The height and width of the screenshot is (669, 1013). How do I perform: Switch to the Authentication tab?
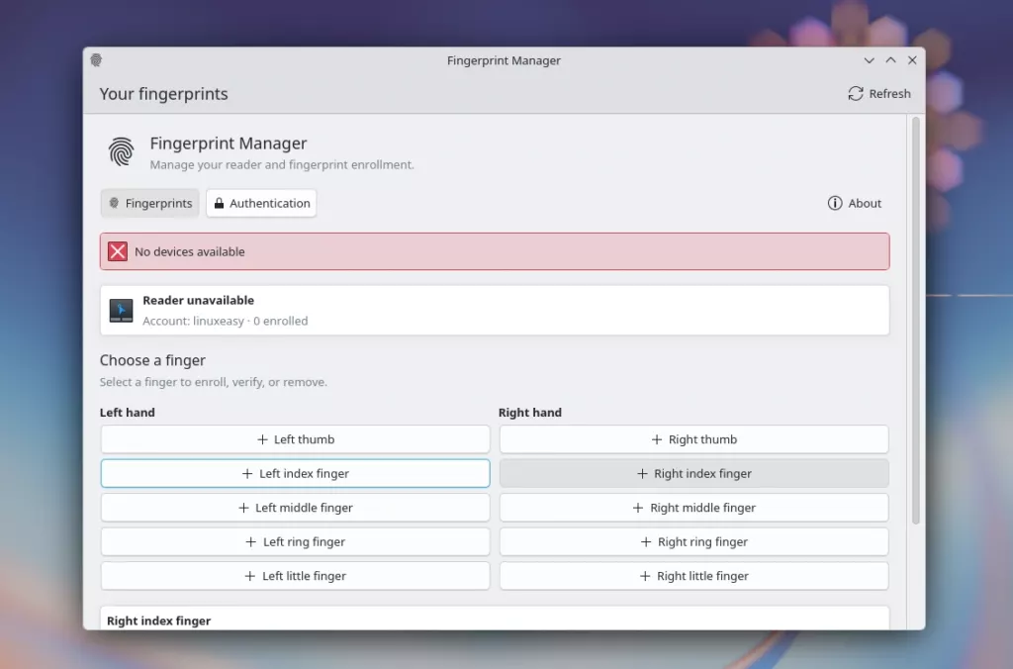coord(261,203)
